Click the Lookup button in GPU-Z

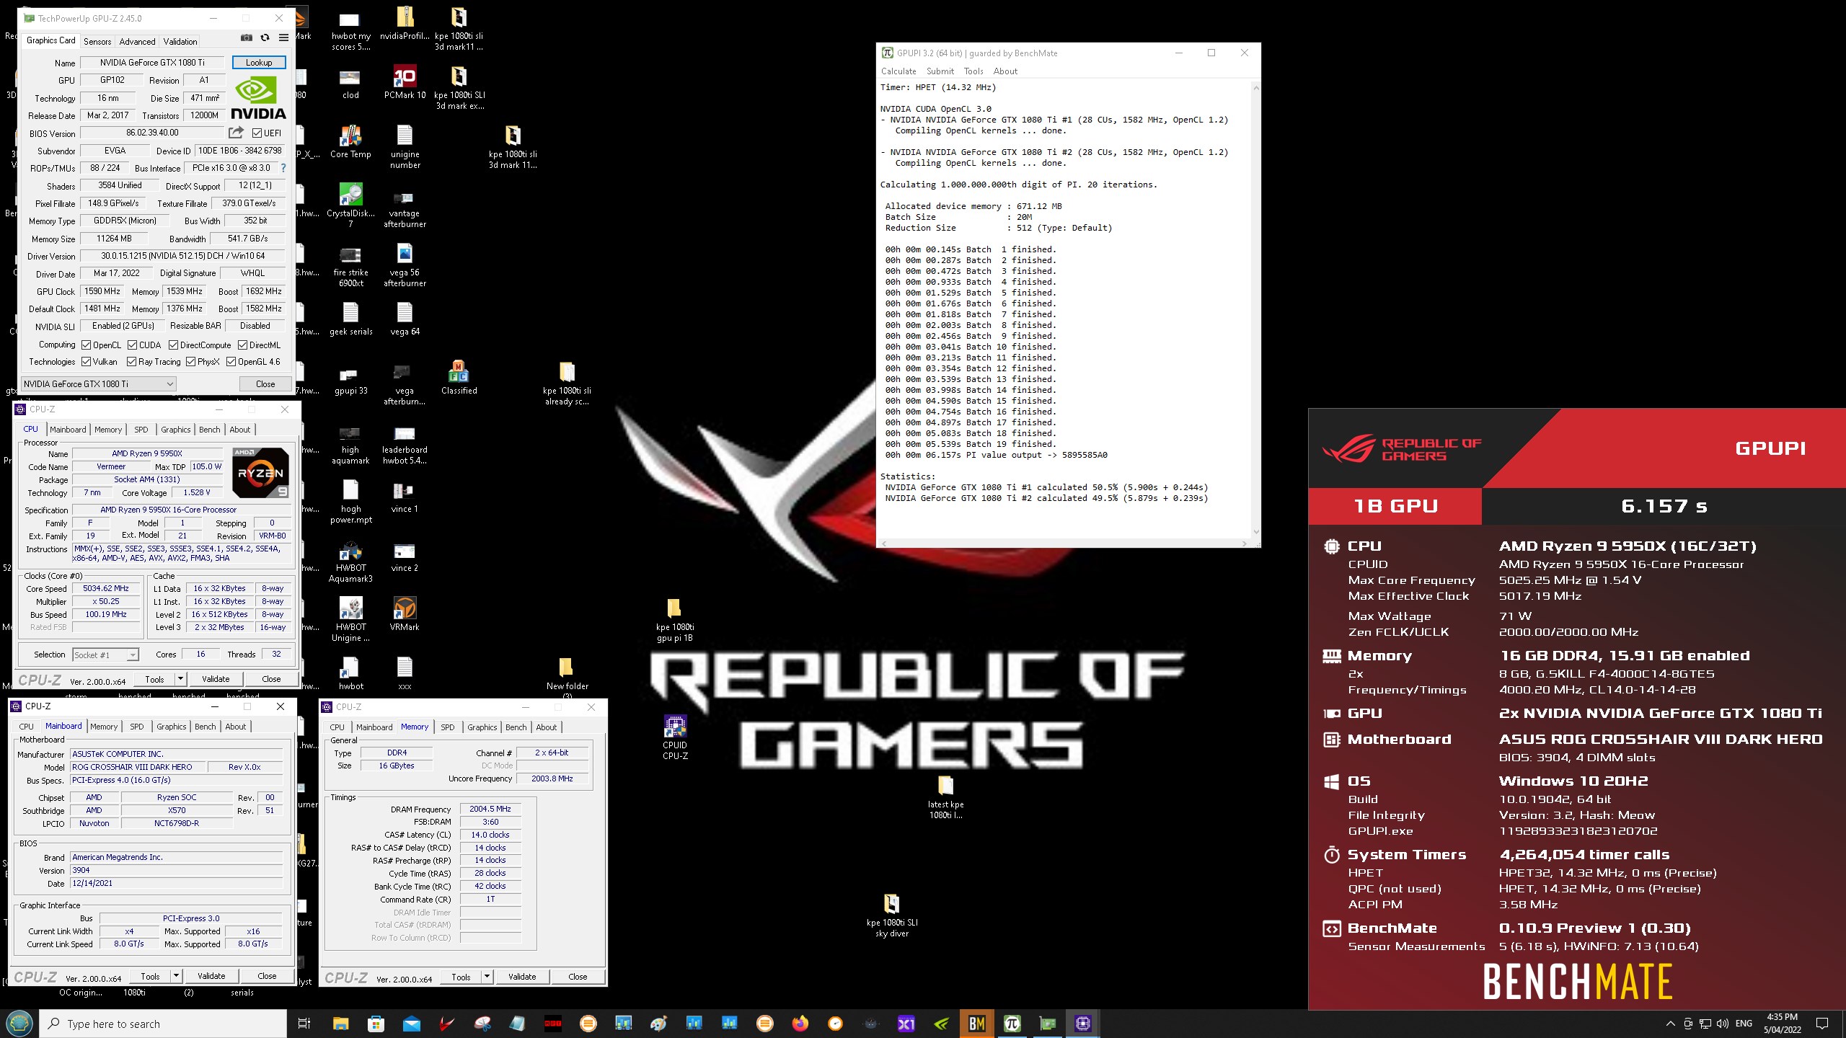[259, 63]
